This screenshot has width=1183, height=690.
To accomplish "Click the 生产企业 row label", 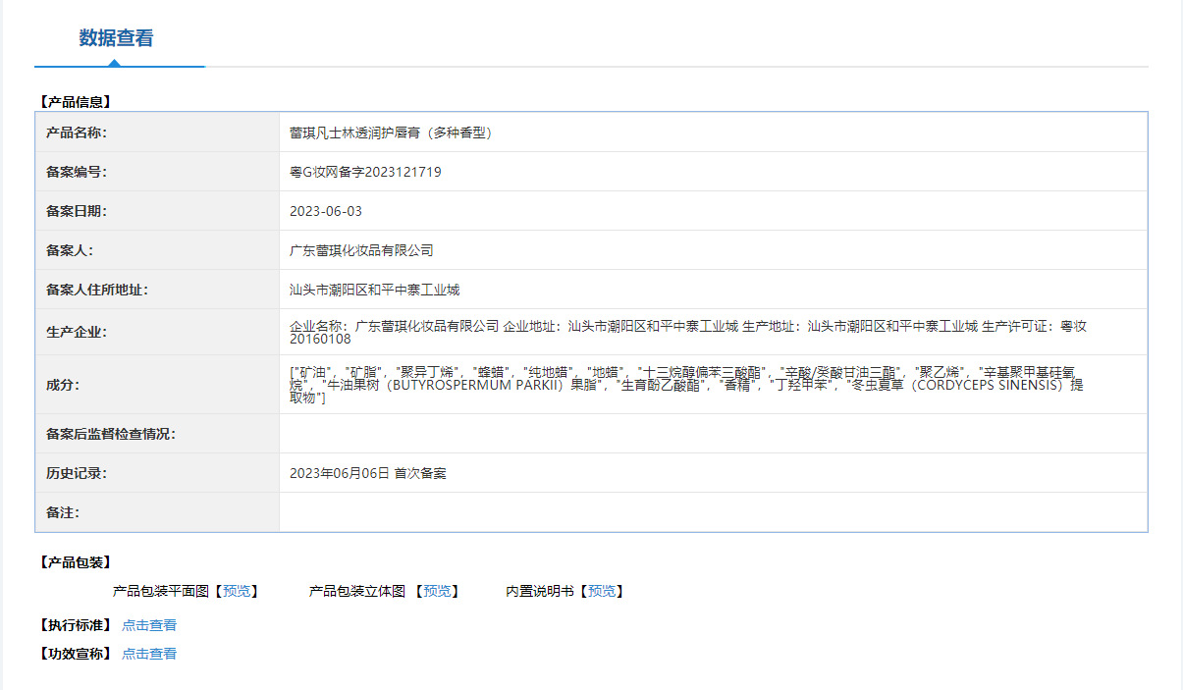I will pos(77,332).
